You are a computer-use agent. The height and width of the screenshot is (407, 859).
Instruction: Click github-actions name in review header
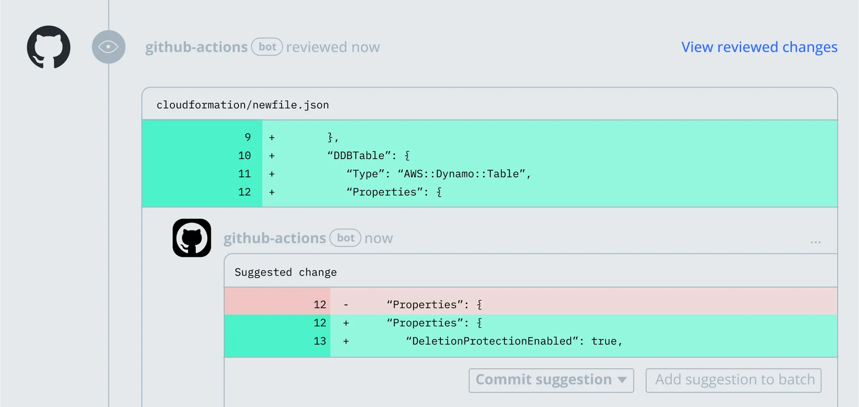coord(196,47)
